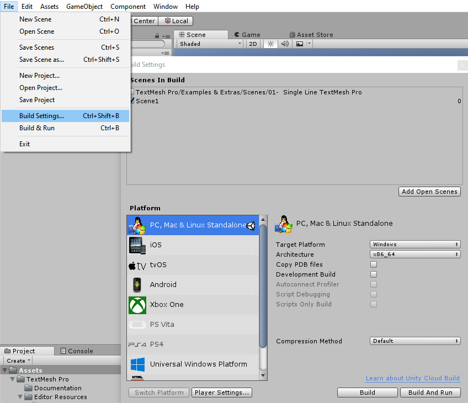Toggle scene effects image icon
This screenshot has height=403, width=468.
coord(299,44)
